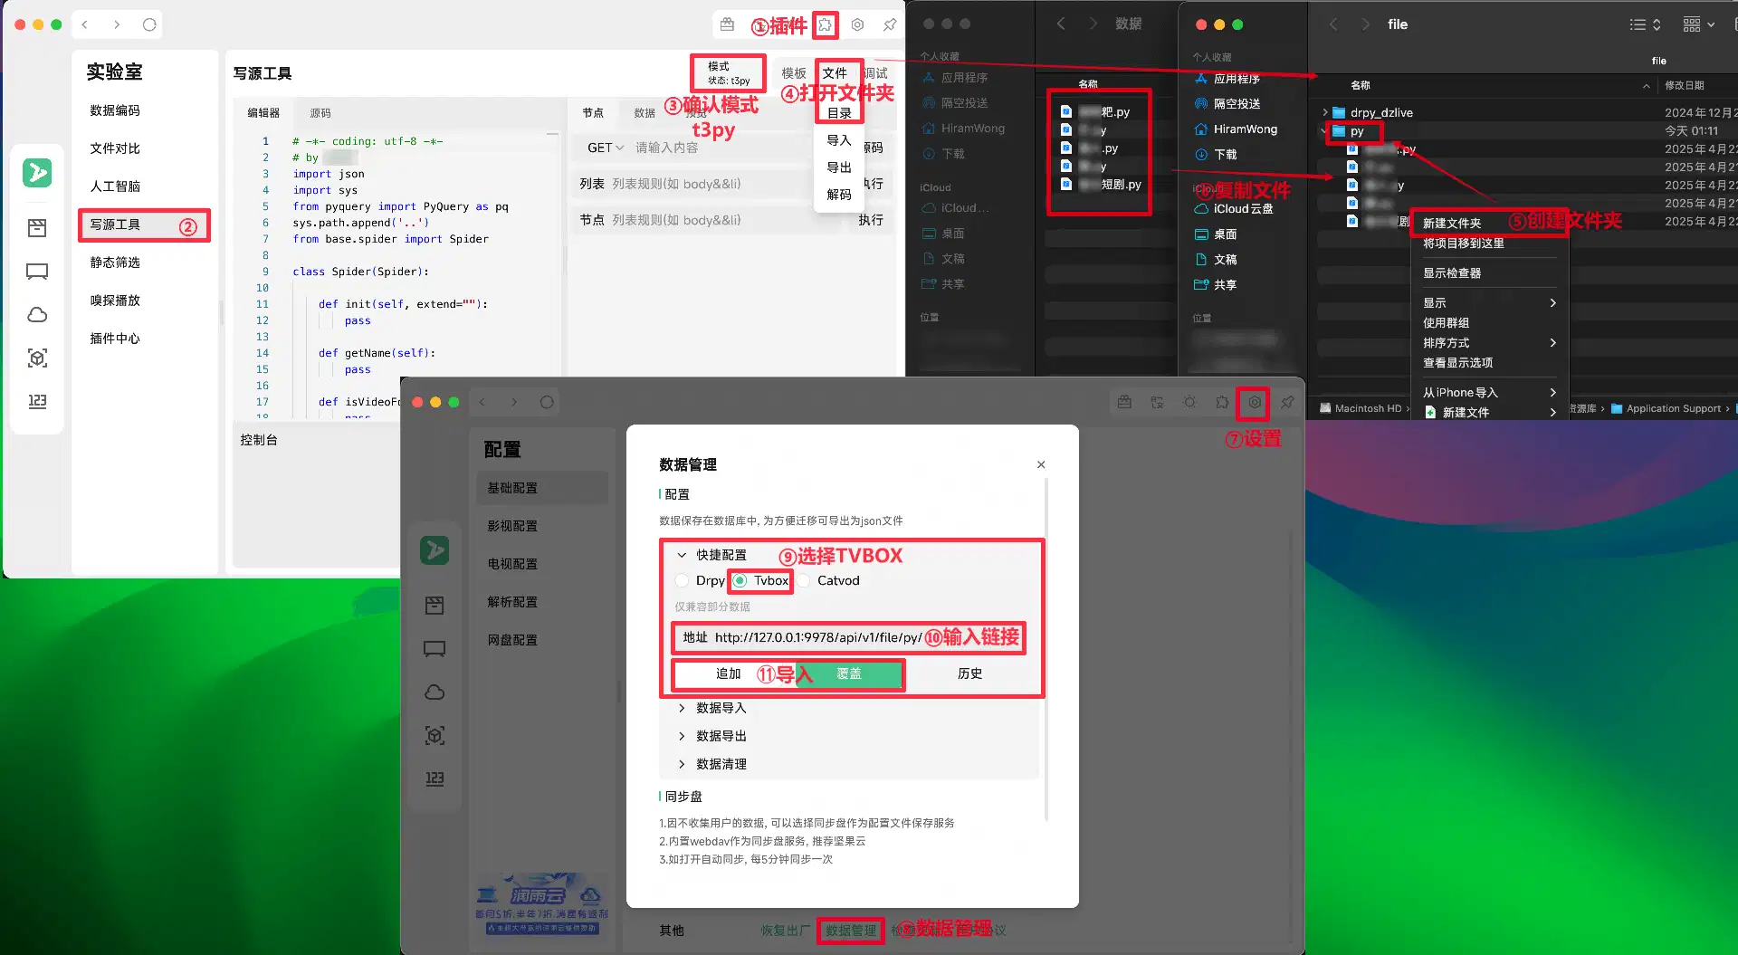Image resolution: width=1738 pixels, height=955 pixels.
Task: Click the green app logo in the lab window's left rail
Action: point(37,172)
